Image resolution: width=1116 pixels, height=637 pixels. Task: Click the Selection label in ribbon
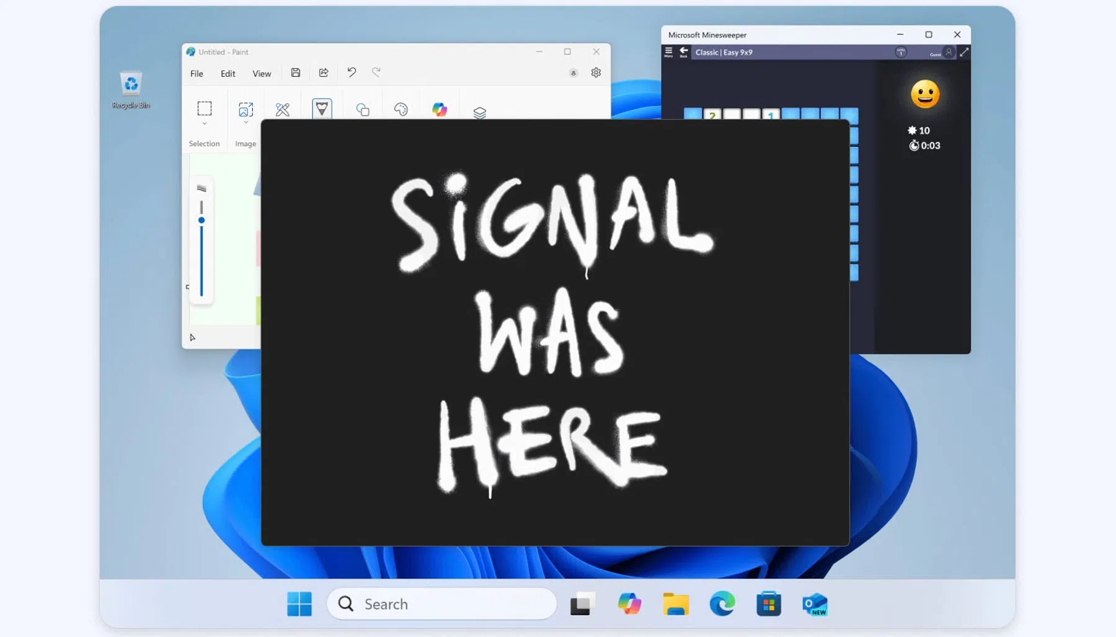click(204, 144)
